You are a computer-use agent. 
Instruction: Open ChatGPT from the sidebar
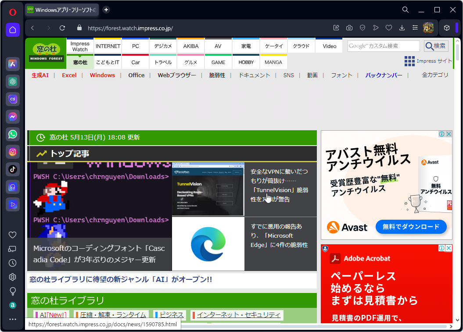[x=12, y=82]
